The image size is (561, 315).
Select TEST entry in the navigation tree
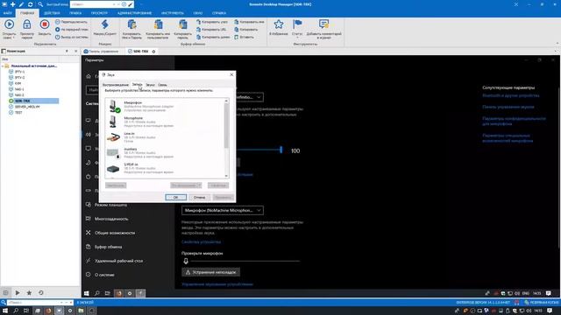pyautogui.click(x=18, y=113)
